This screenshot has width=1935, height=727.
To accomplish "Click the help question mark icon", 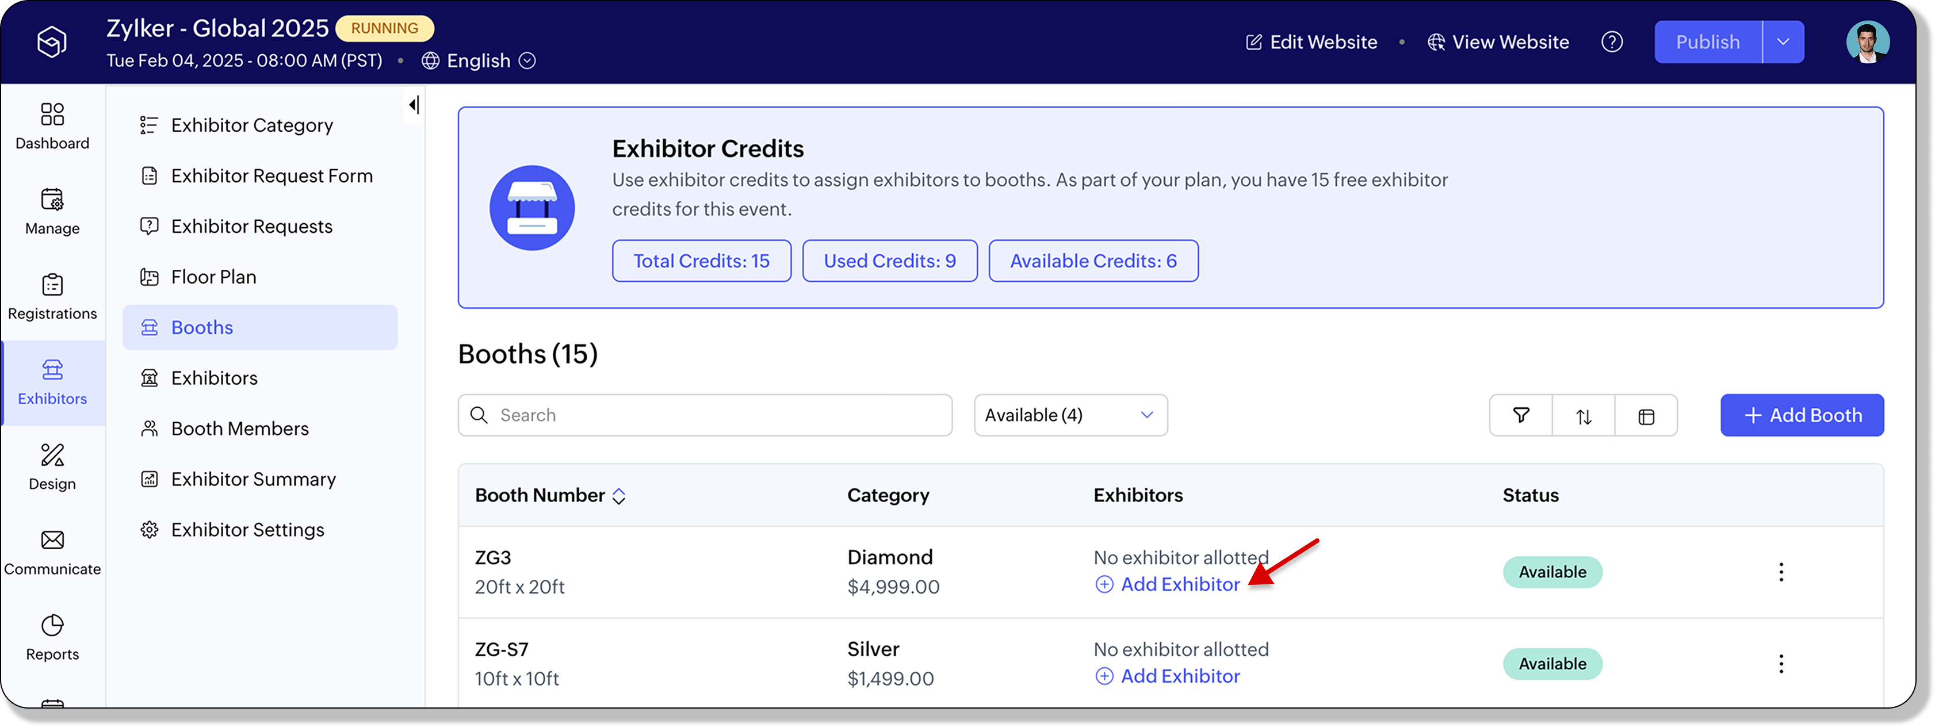I will [x=1612, y=42].
